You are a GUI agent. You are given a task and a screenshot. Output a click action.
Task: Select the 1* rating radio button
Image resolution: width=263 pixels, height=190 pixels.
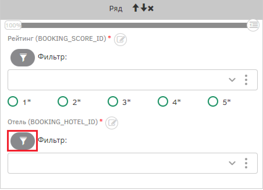pyautogui.click(x=13, y=101)
